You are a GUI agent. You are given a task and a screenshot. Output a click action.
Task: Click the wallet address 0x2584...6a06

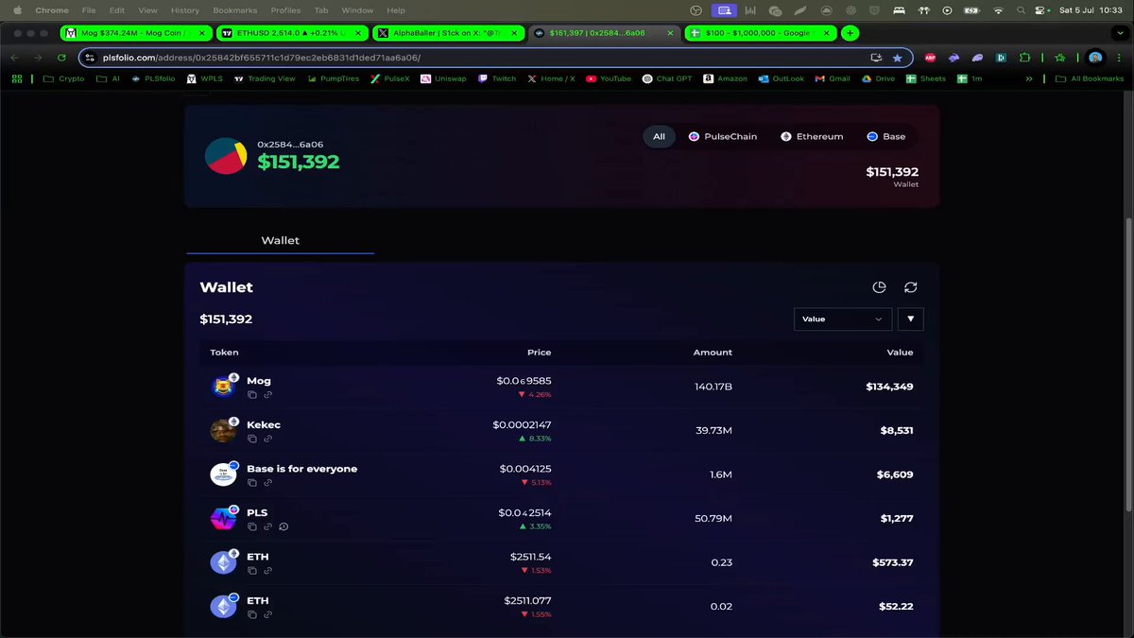click(x=290, y=145)
